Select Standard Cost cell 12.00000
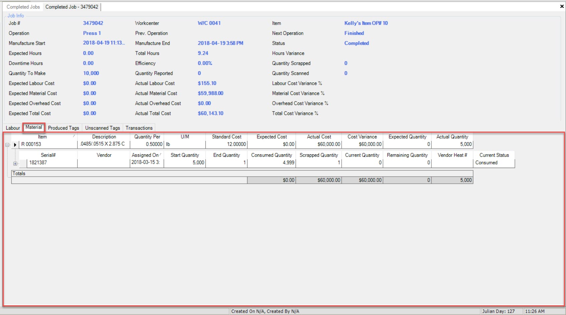566x315 pixels. 226,144
